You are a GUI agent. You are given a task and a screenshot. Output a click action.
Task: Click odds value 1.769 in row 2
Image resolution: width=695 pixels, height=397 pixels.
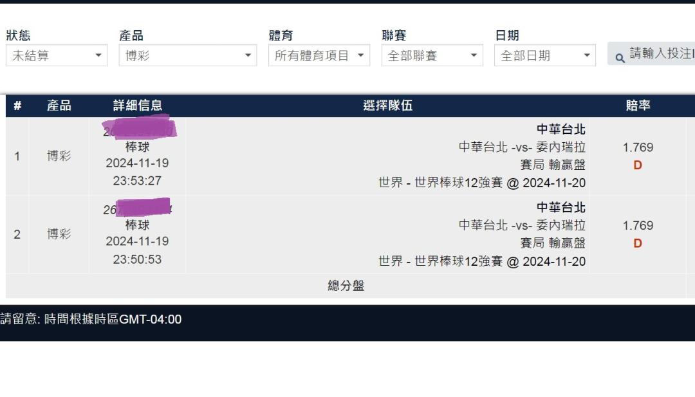click(638, 226)
